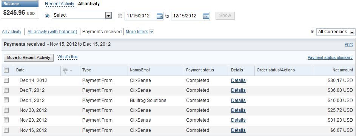Tick the checkbox for Dec 14, 2012

click(x=6, y=80)
